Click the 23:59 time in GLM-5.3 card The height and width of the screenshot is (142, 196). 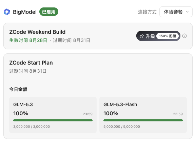point(88,114)
